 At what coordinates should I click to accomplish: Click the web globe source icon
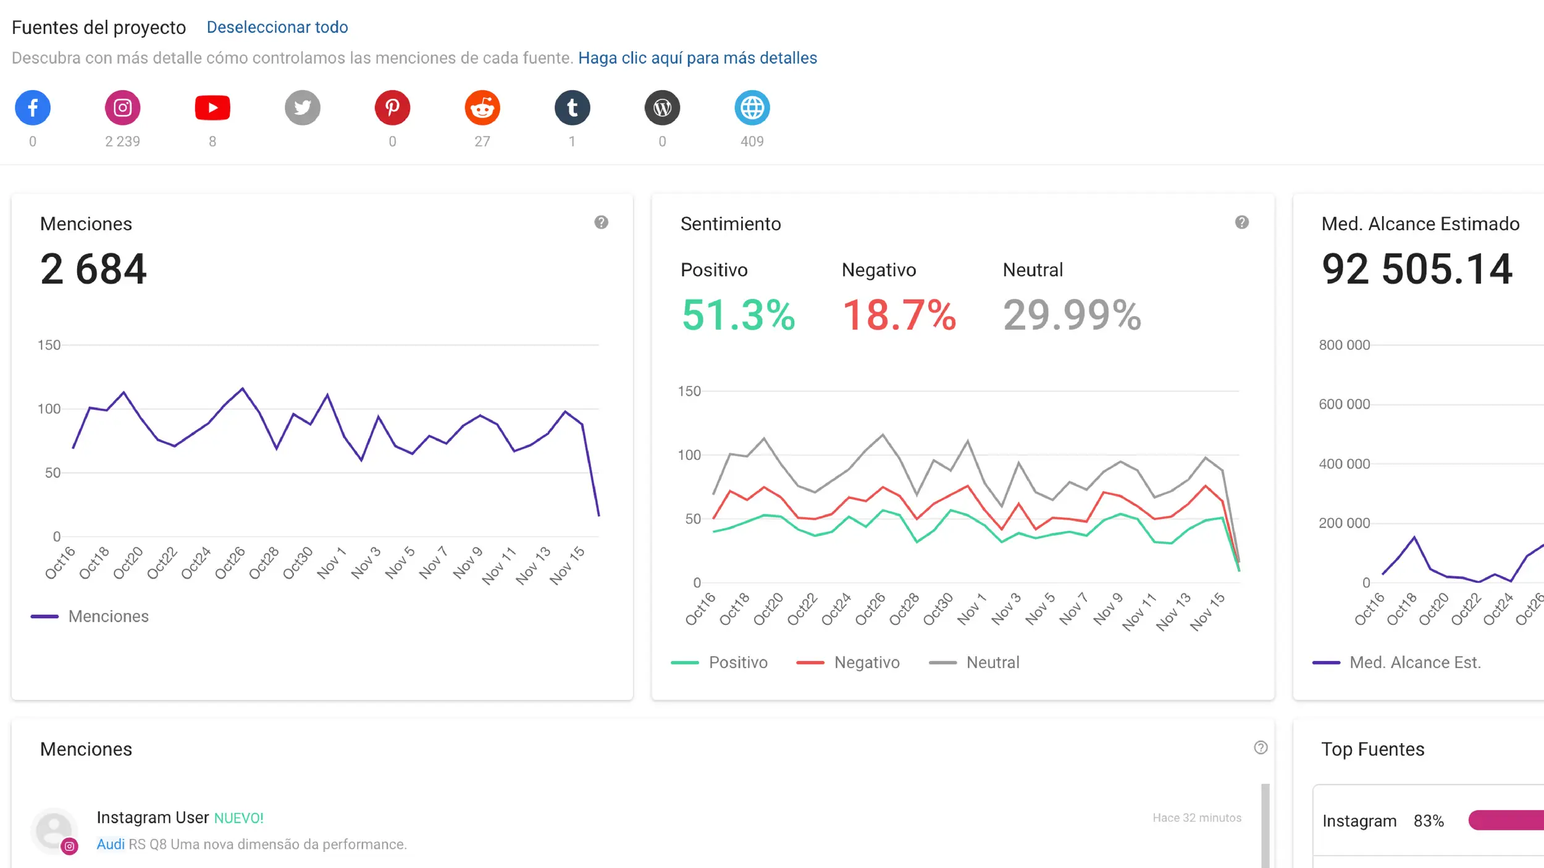point(752,108)
